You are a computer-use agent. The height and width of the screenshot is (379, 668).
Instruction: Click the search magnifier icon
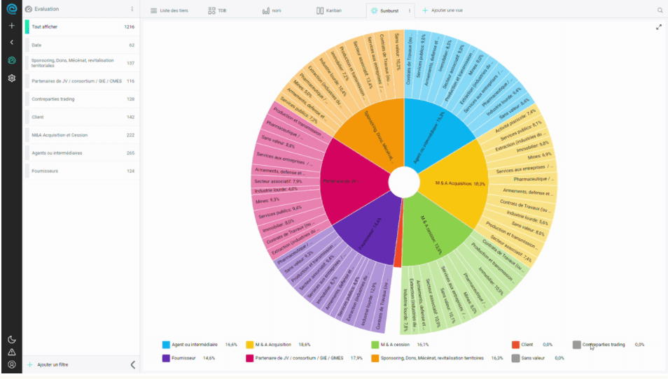click(660, 10)
